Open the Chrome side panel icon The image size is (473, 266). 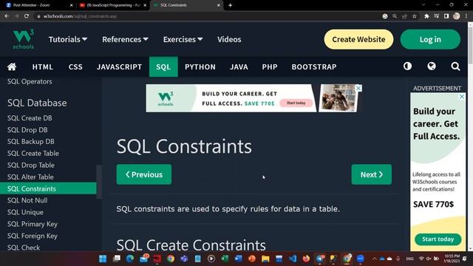(x=446, y=16)
